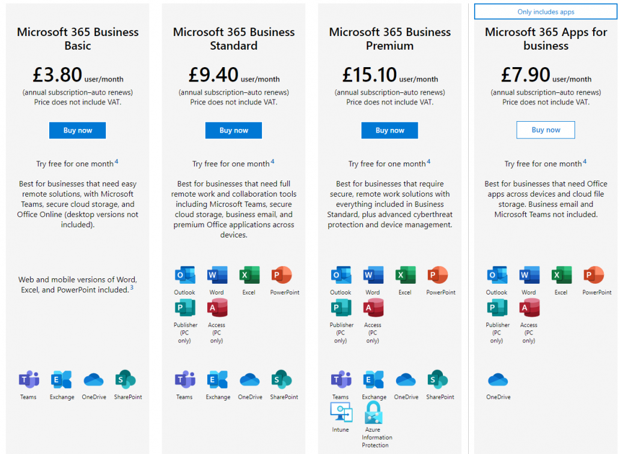The height and width of the screenshot is (454, 619).
Task: Click the Outlook icon in Business Standard
Action: click(x=184, y=275)
